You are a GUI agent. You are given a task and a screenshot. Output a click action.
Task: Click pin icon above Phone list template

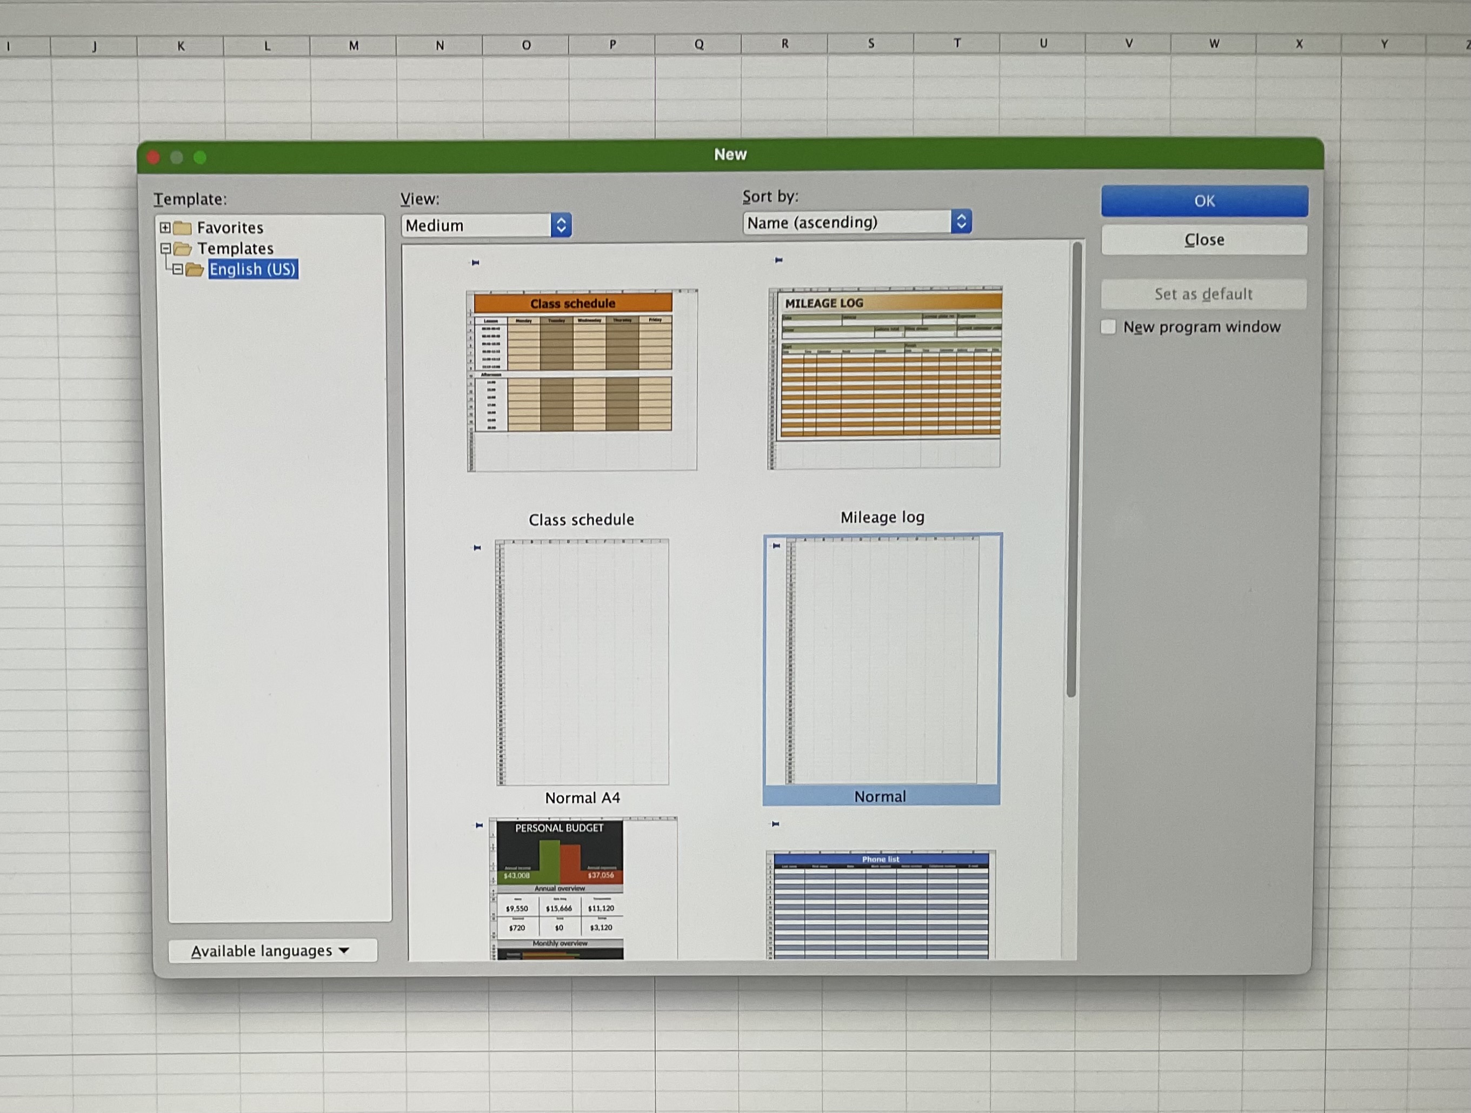[775, 824]
